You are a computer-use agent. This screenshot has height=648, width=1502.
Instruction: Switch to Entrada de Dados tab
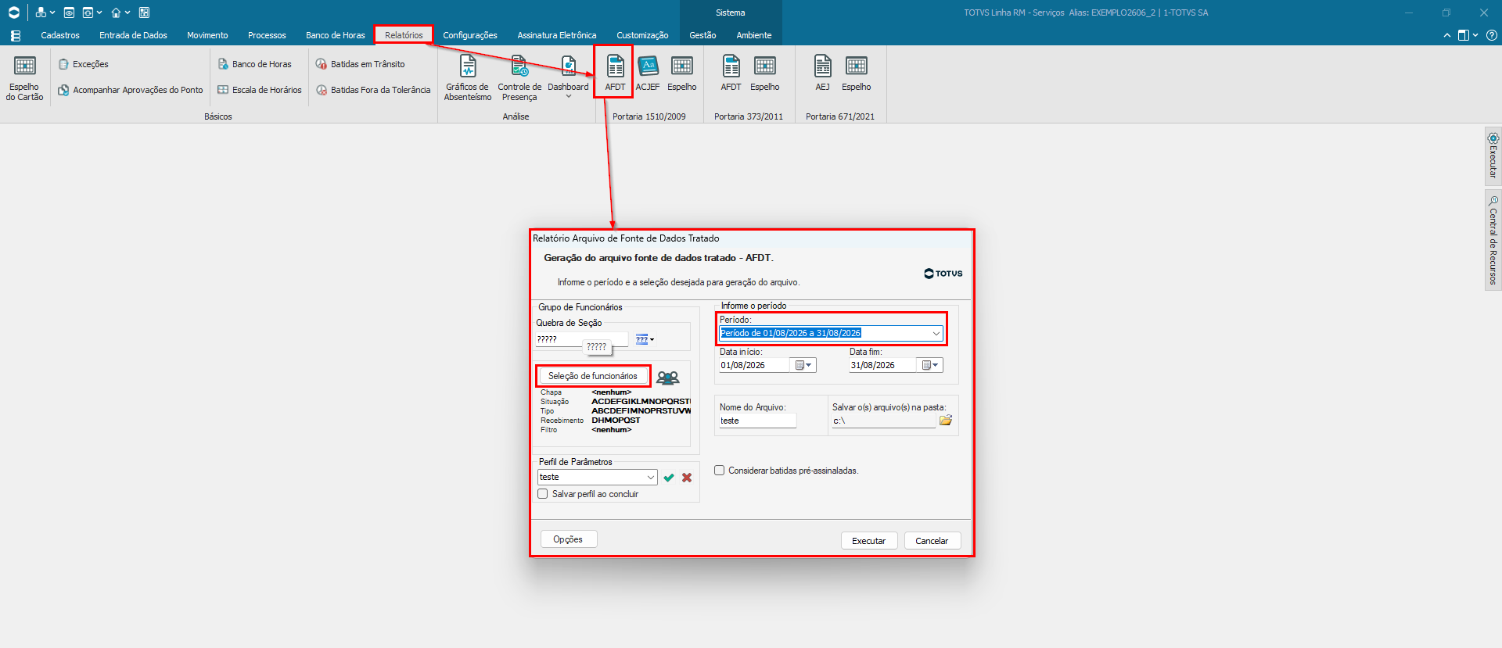133,35
